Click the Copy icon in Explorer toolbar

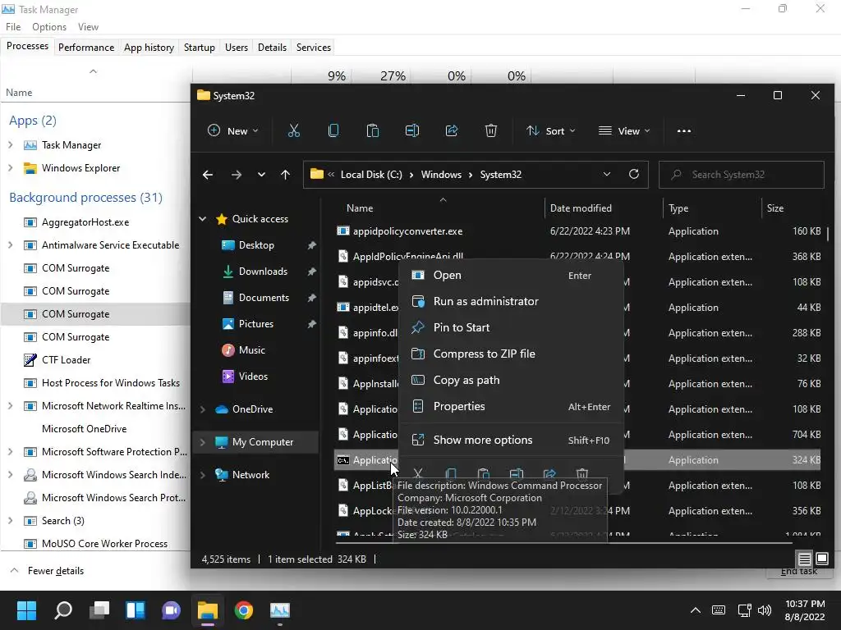[x=333, y=130]
